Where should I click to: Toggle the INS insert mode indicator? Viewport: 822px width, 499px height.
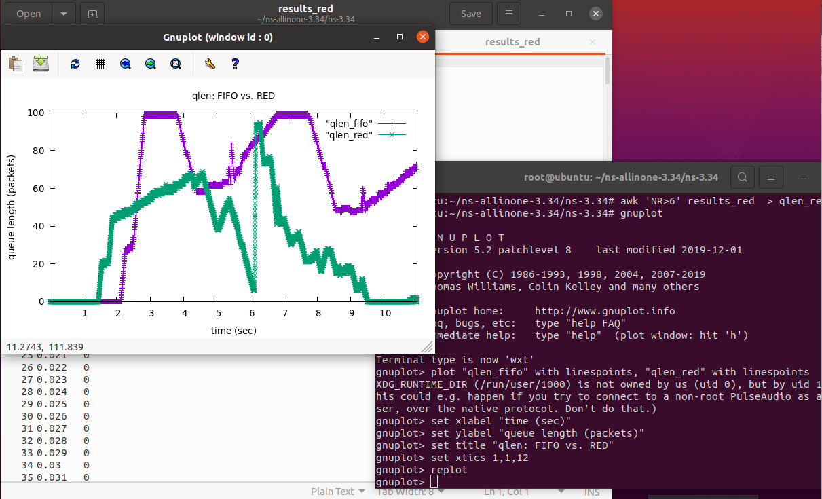(x=592, y=492)
